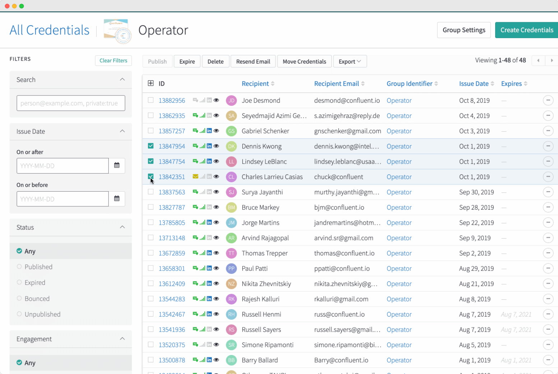Select the Any option under Engagement
Image resolution: width=558 pixels, height=374 pixels.
pyautogui.click(x=70, y=363)
